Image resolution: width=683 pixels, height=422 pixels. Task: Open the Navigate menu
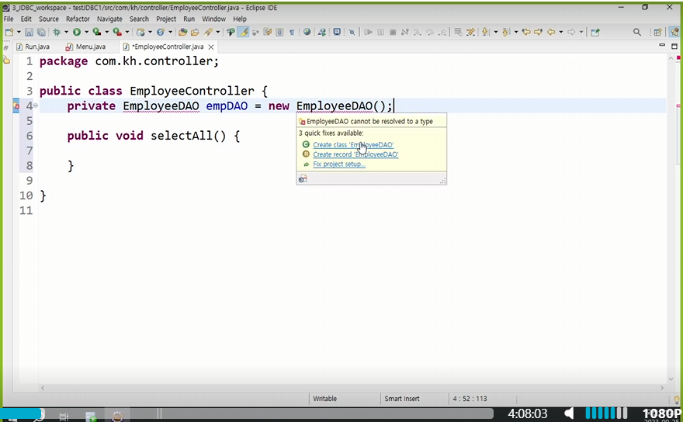pyautogui.click(x=109, y=19)
